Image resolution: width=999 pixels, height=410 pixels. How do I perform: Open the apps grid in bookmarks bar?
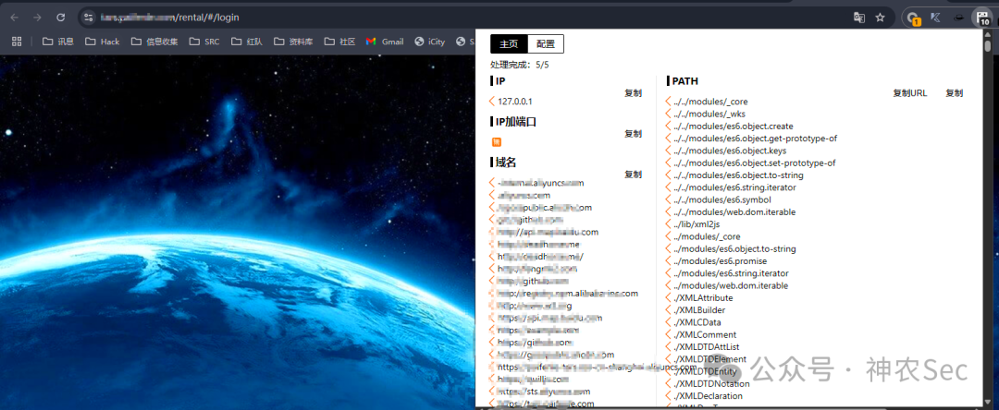click(x=18, y=42)
